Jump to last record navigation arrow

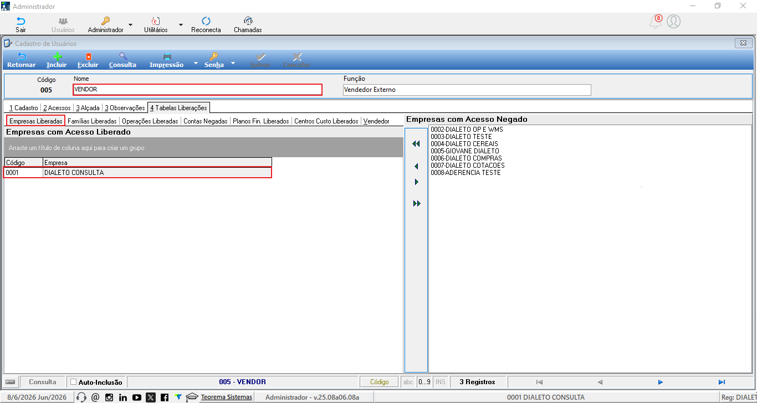point(722,382)
